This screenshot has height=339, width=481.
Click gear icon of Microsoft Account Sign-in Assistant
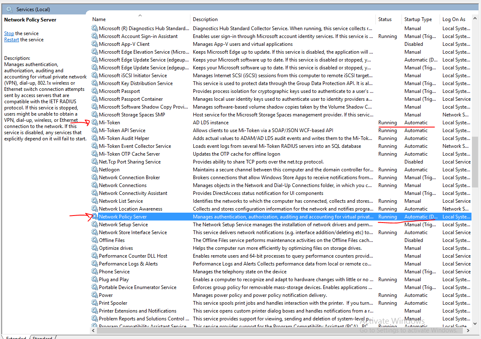(94, 36)
